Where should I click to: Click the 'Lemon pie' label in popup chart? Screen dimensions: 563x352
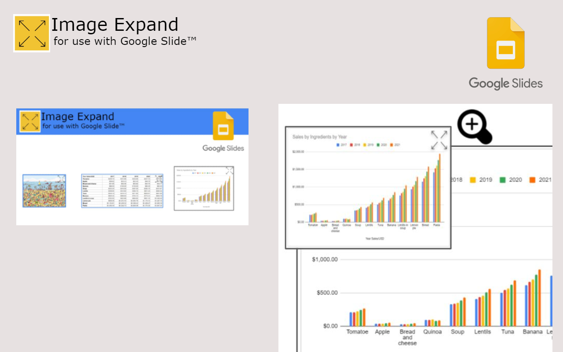414,227
